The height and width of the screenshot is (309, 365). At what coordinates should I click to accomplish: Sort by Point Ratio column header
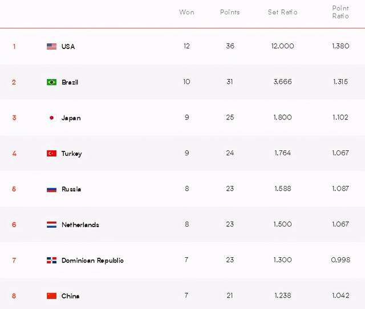(x=340, y=12)
